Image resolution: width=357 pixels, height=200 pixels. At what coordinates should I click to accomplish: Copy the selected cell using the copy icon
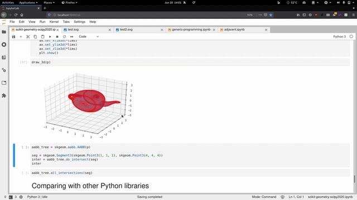[x=35, y=37]
